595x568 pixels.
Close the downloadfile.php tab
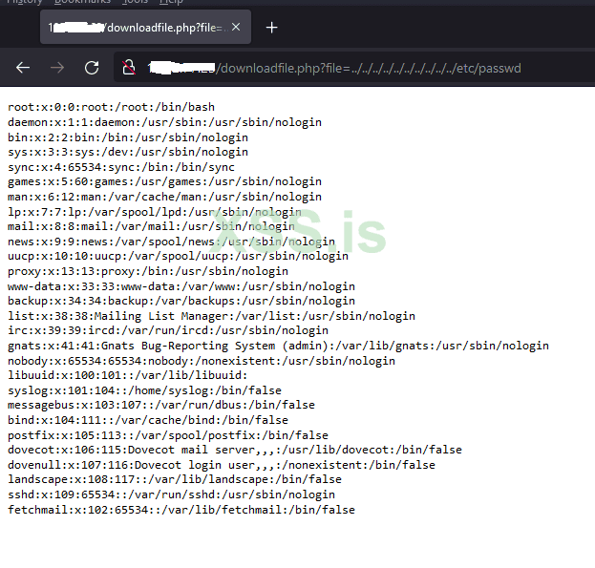pyautogui.click(x=236, y=27)
